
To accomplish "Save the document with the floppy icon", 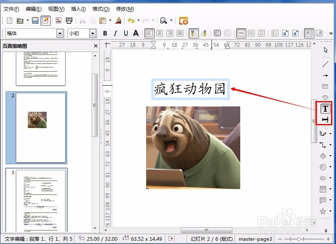I will pyautogui.click(x=35, y=21).
